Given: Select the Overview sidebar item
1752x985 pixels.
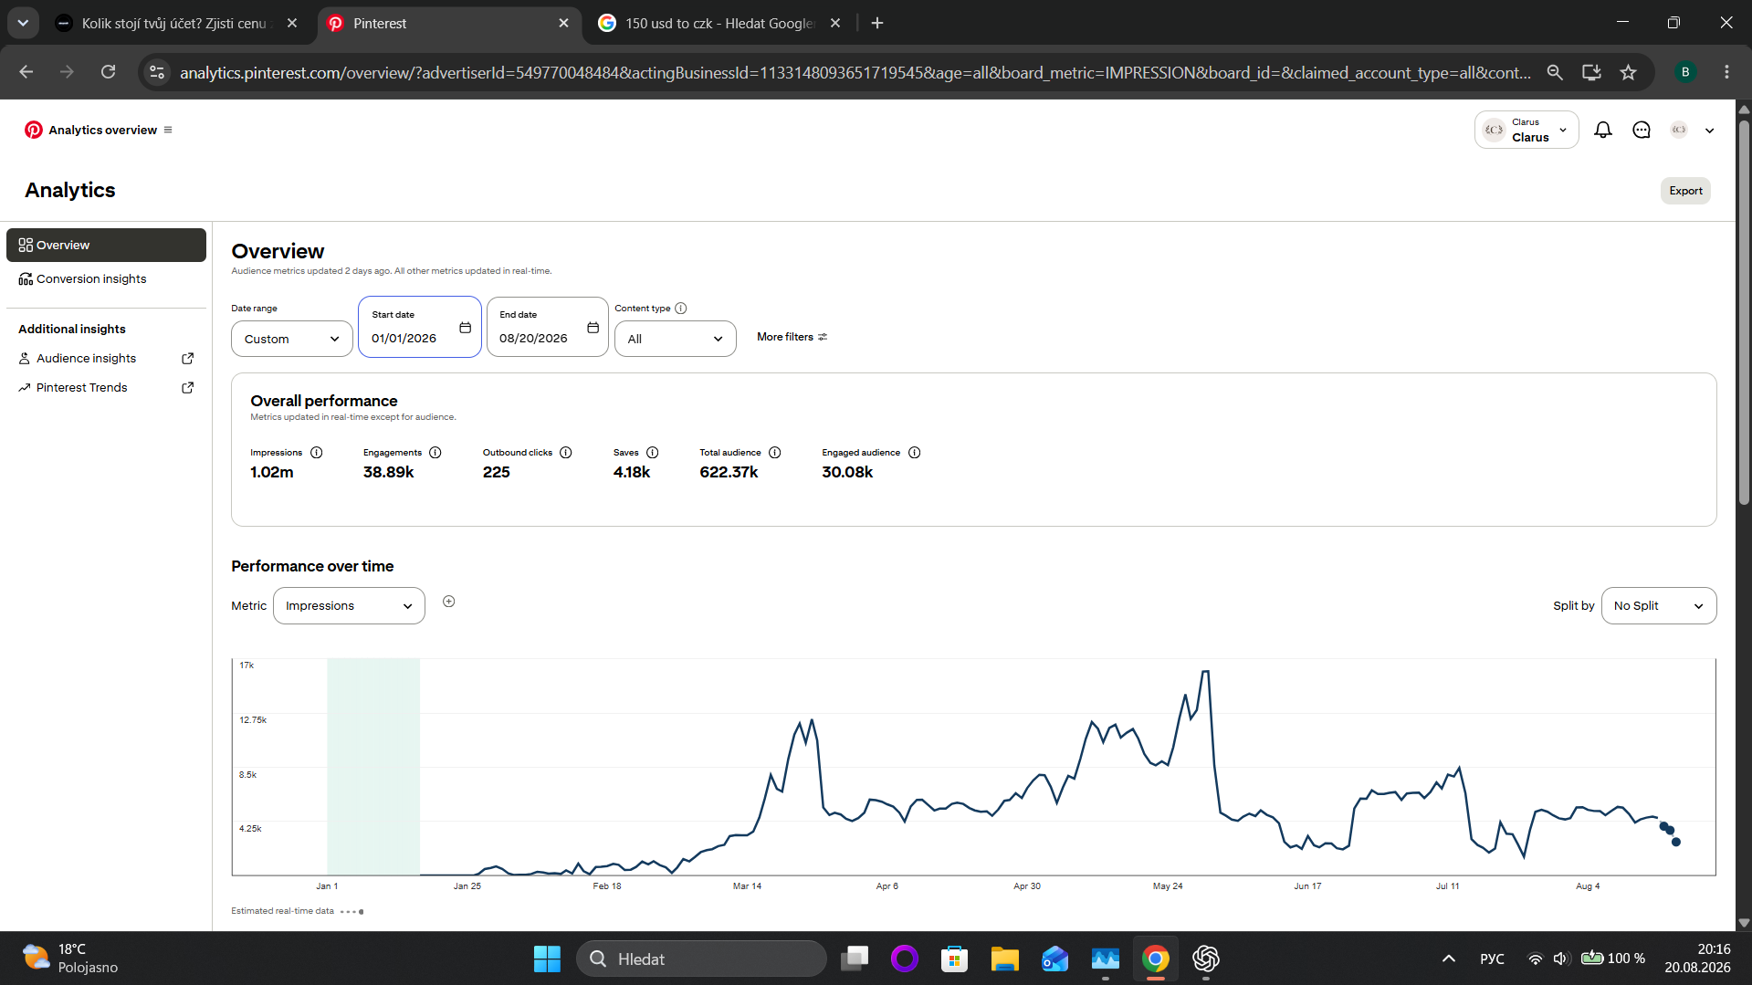Looking at the screenshot, I should point(106,245).
